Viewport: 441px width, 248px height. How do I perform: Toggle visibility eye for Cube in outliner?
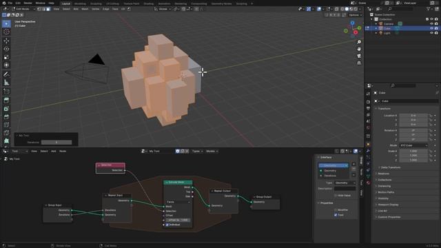[x=431, y=28]
